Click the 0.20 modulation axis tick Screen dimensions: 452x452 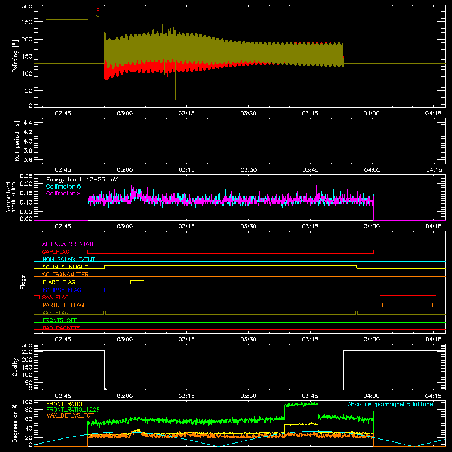tap(26, 184)
